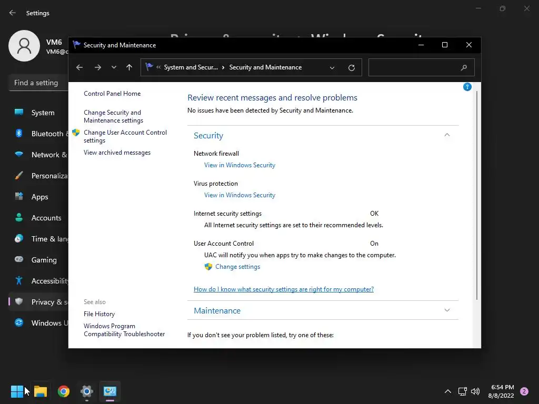The width and height of the screenshot is (539, 404).
Task: Click the Settings back arrow
Action: click(x=13, y=13)
